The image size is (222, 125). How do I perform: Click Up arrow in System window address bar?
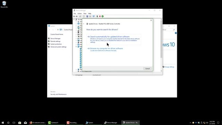(x=58, y=30)
